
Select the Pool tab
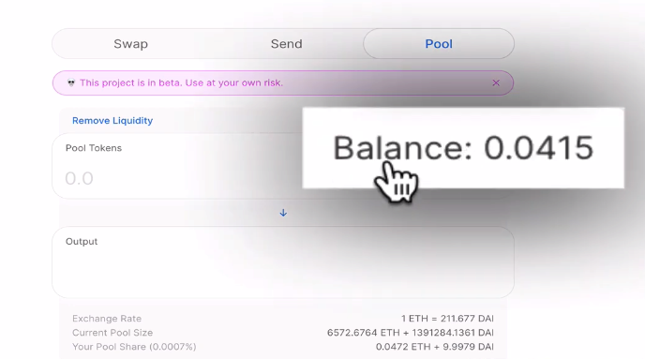coord(439,44)
